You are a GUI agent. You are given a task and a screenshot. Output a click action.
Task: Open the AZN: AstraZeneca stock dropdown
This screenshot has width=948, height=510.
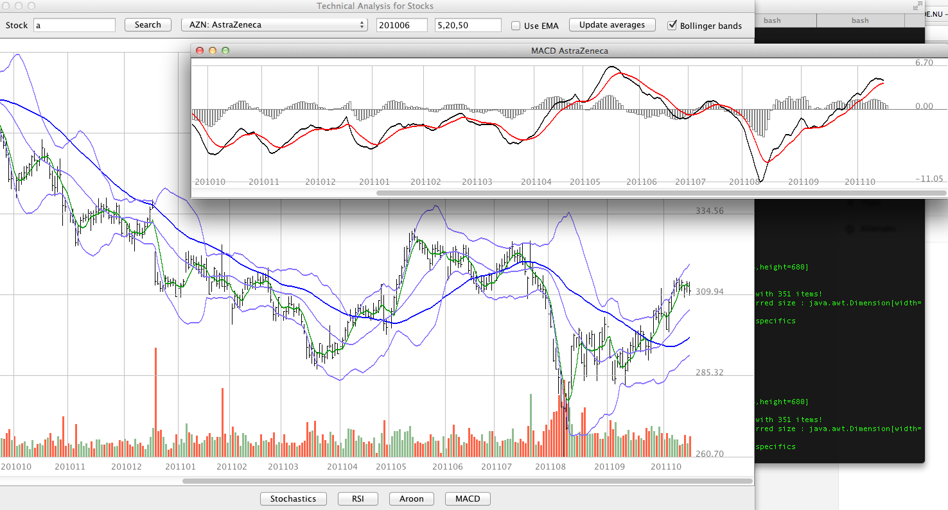point(274,25)
